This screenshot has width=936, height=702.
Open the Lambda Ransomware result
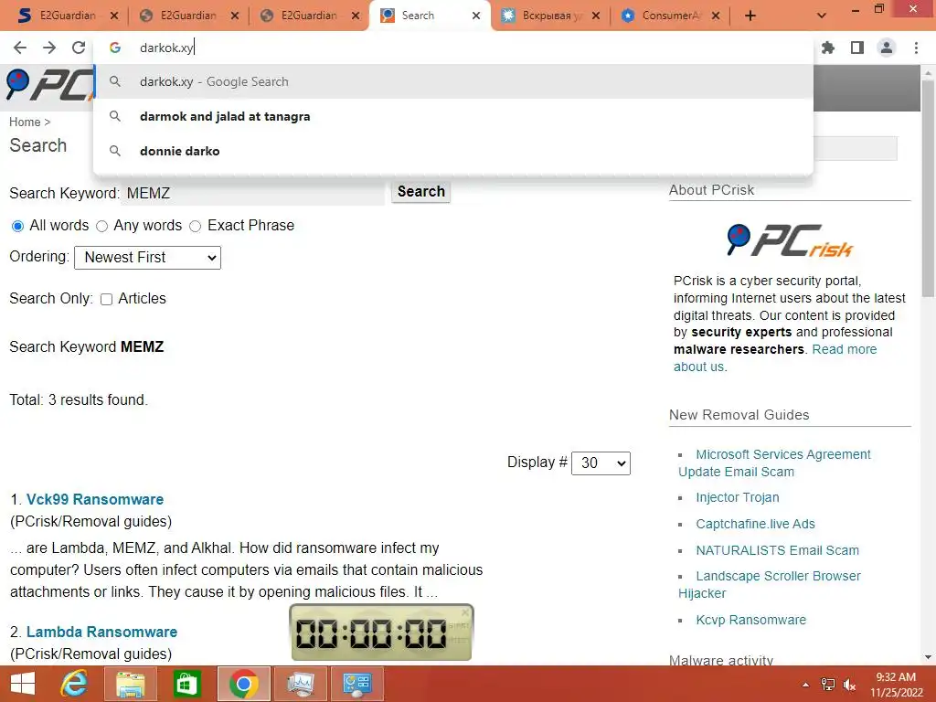pos(101,632)
